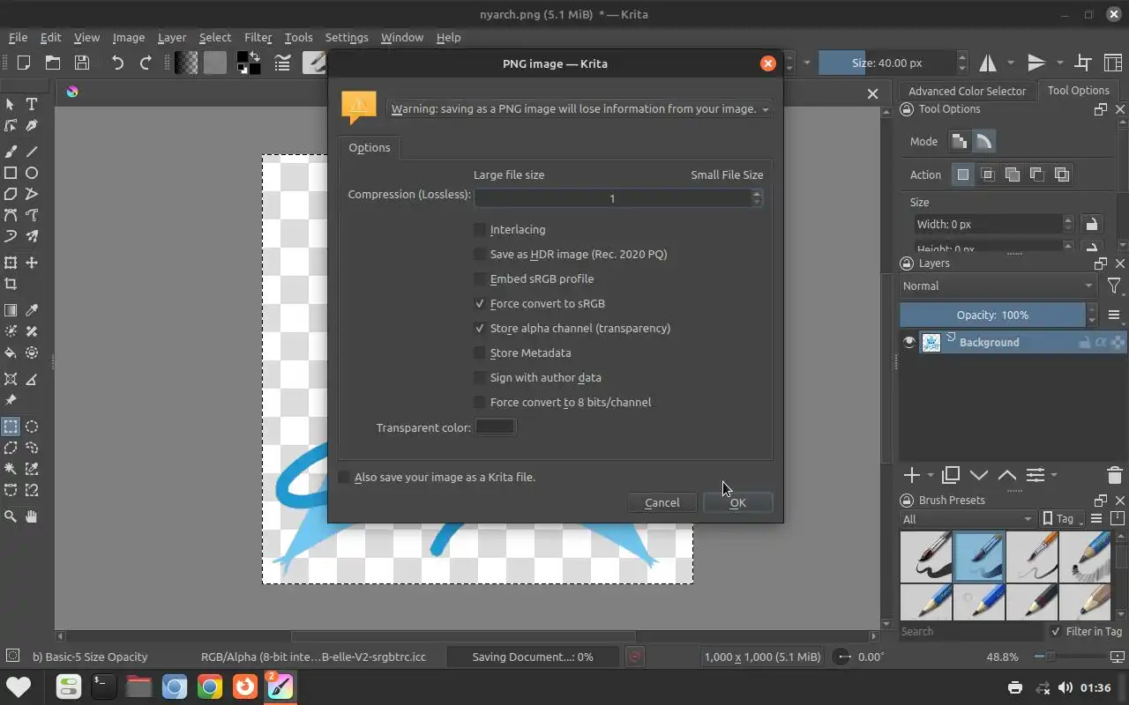Delete layer with the trash icon
The image size is (1129, 705).
pos(1114,475)
